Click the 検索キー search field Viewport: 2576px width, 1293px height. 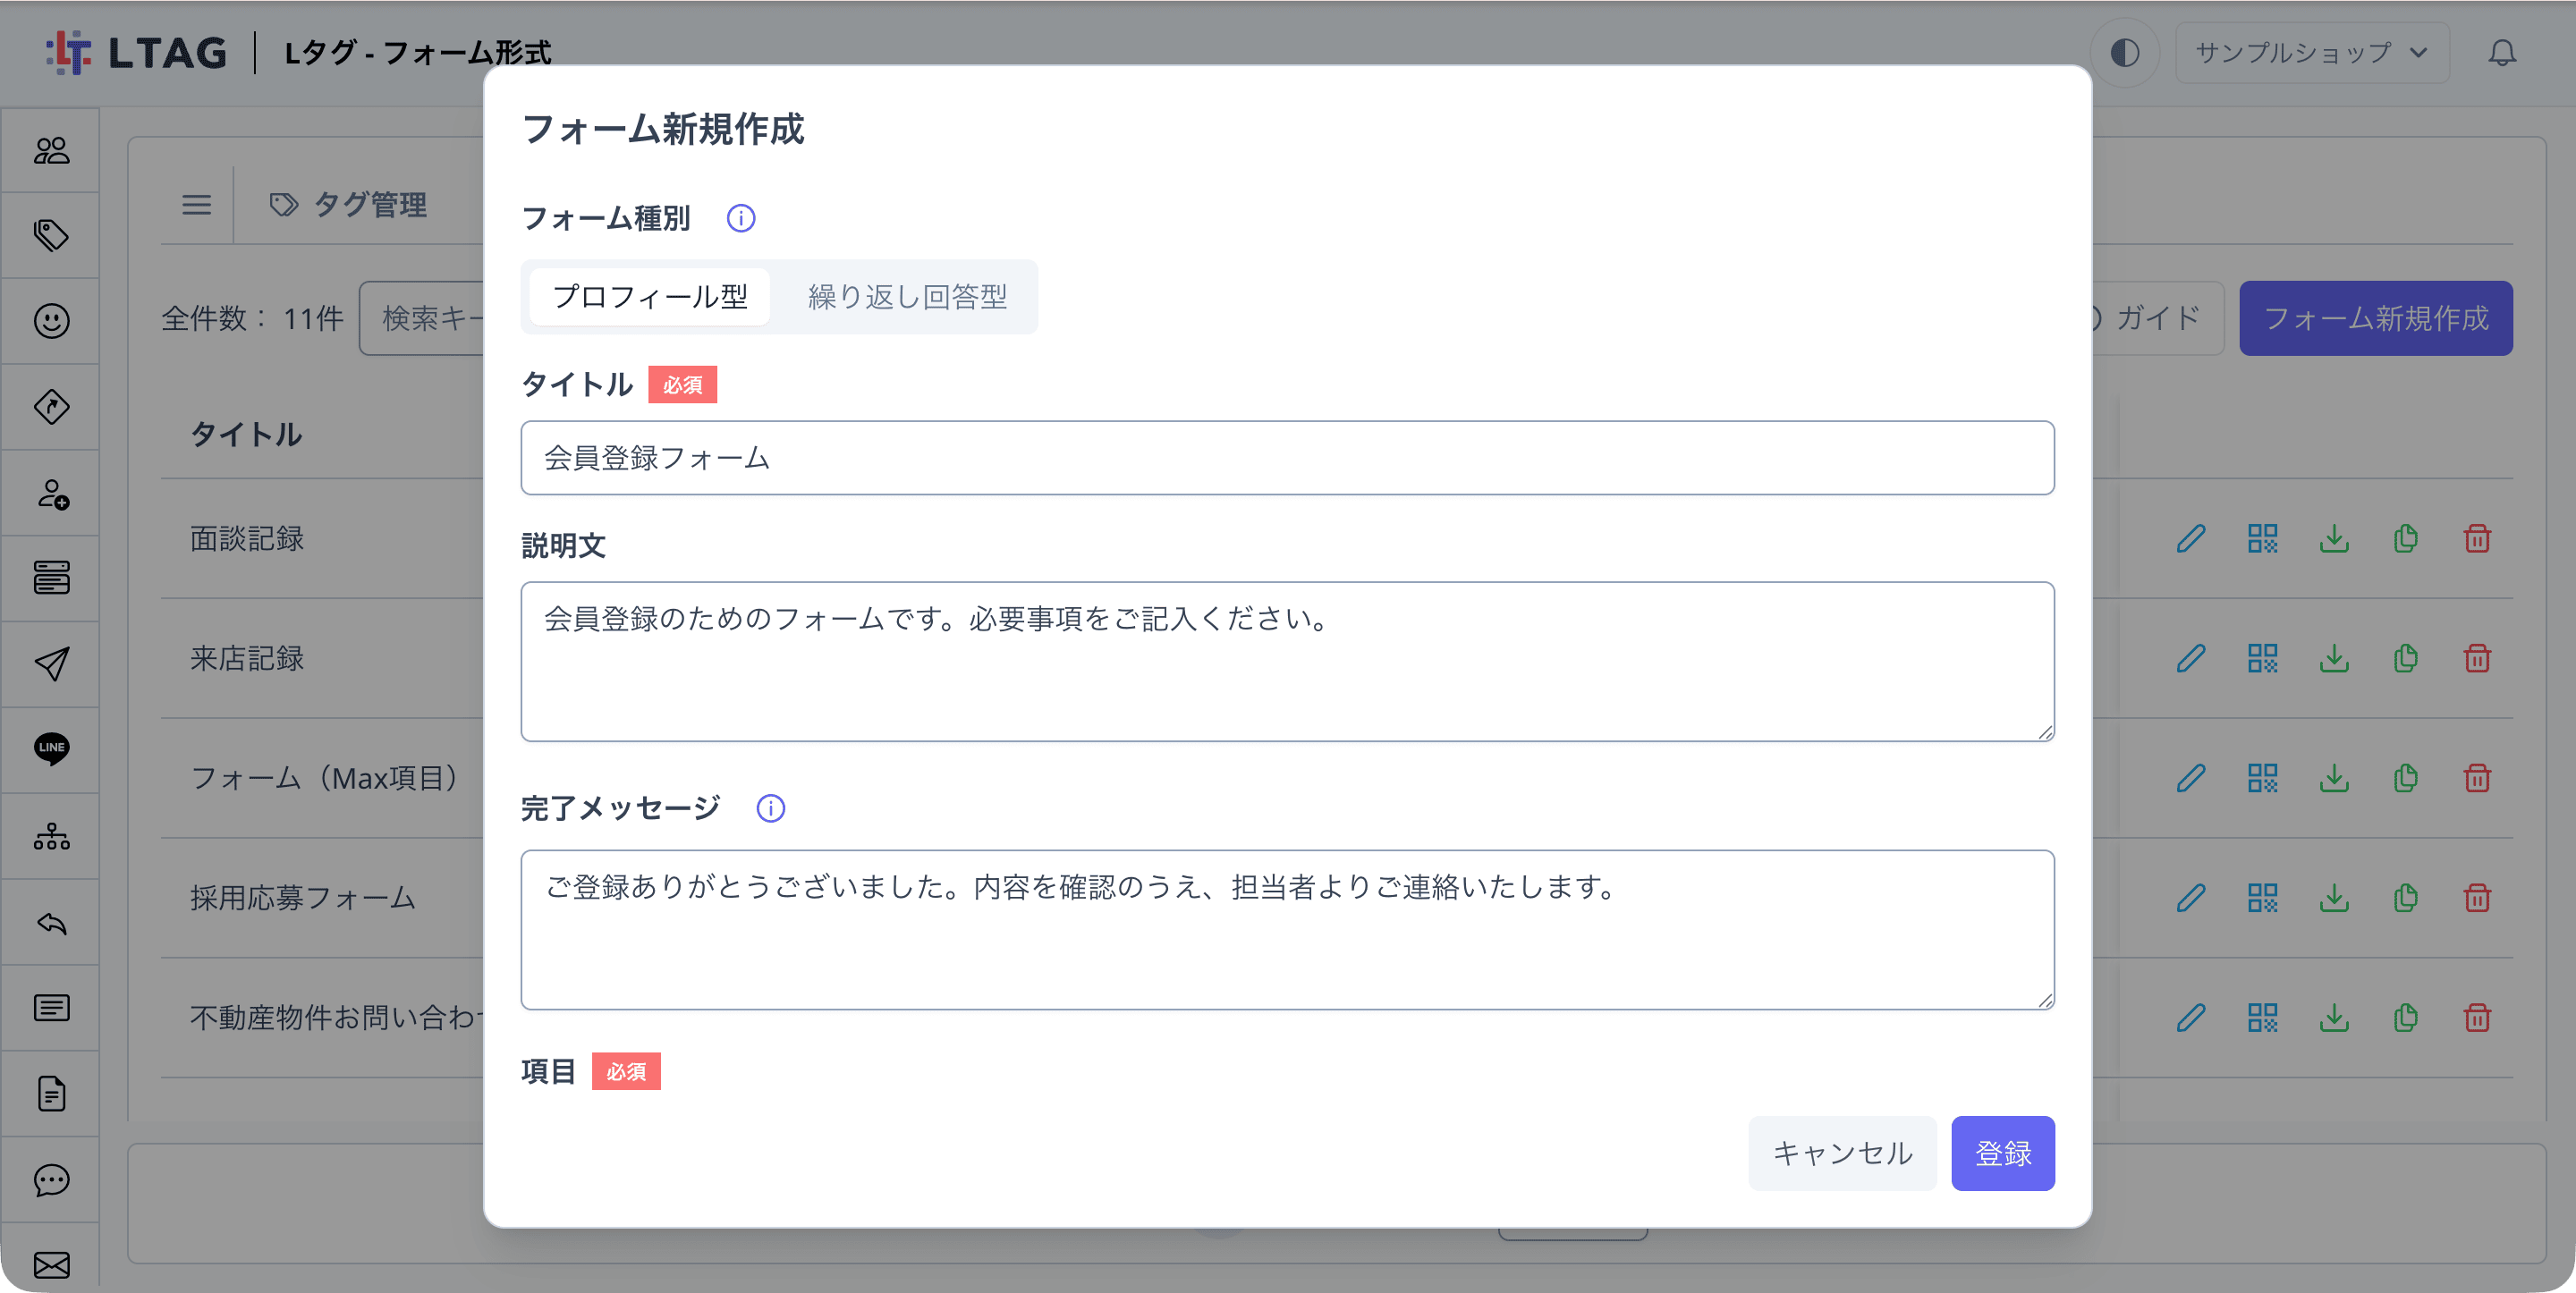pyautogui.click(x=421, y=318)
